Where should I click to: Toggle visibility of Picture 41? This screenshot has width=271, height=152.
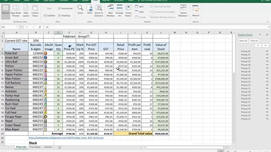point(267,54)
